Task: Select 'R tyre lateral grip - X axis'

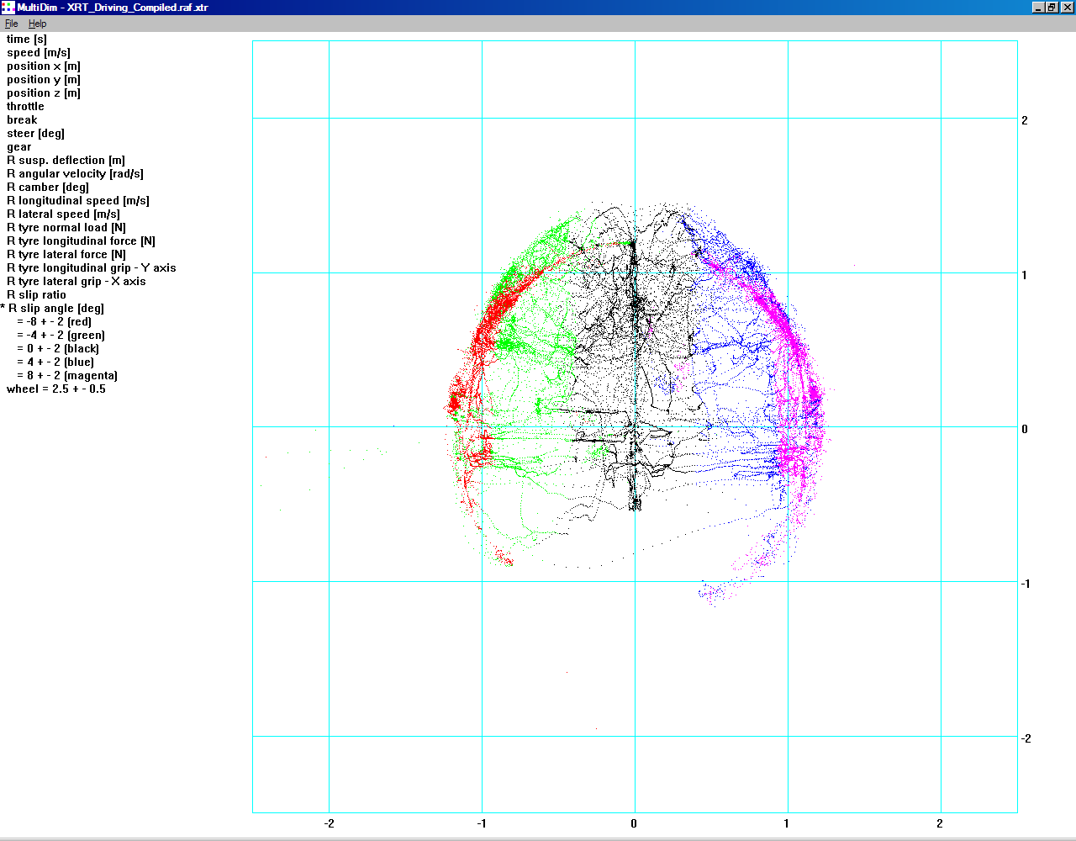Action: pyautogui.click(x=76, y=282)
